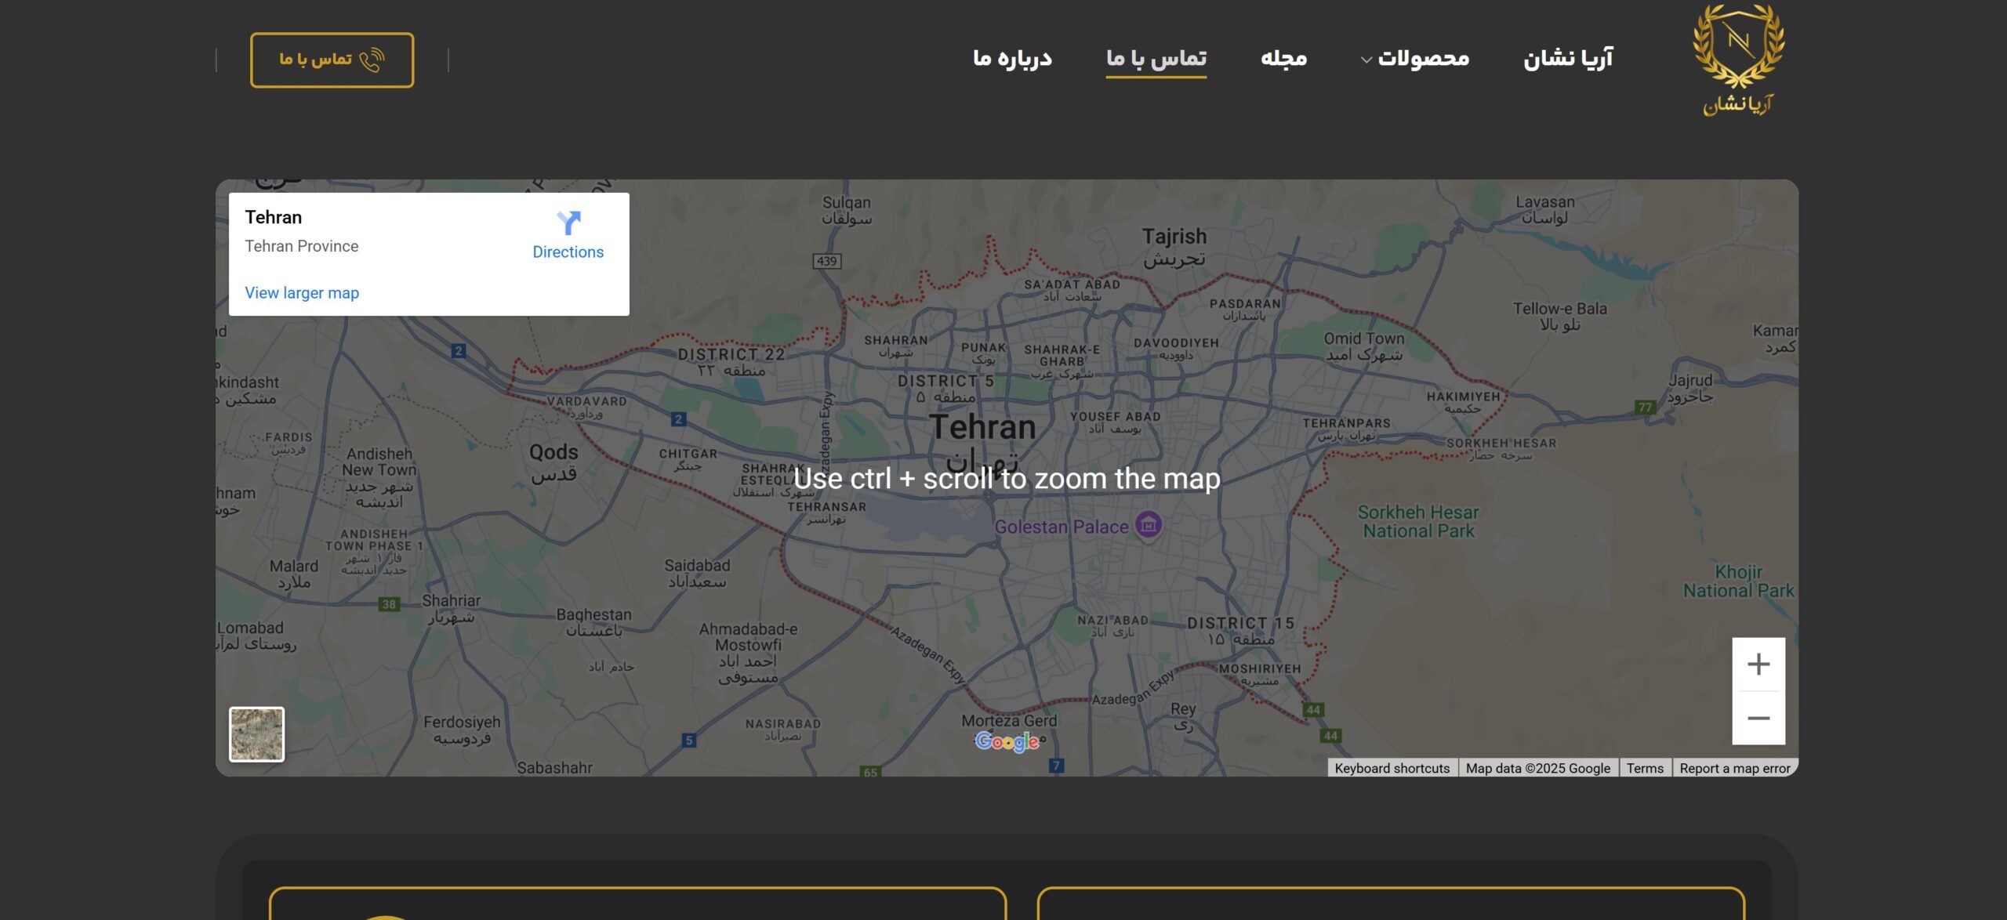
Task: Click the Map data ©2025 Google text
Action: click(1537, 768)
